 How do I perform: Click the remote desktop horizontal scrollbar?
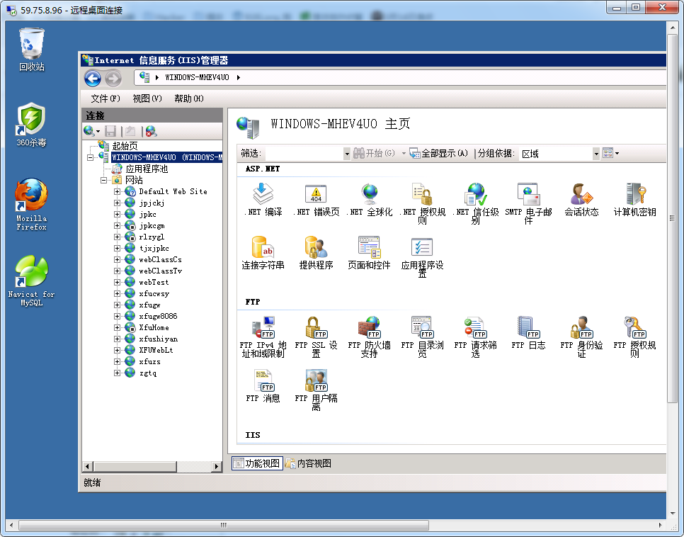click(224, 525)
